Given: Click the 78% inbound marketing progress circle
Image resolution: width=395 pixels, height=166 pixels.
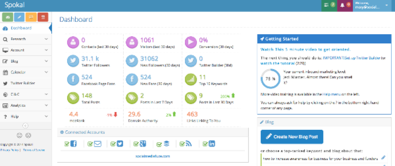Looking at the screenshot, I should click(270, 78).
